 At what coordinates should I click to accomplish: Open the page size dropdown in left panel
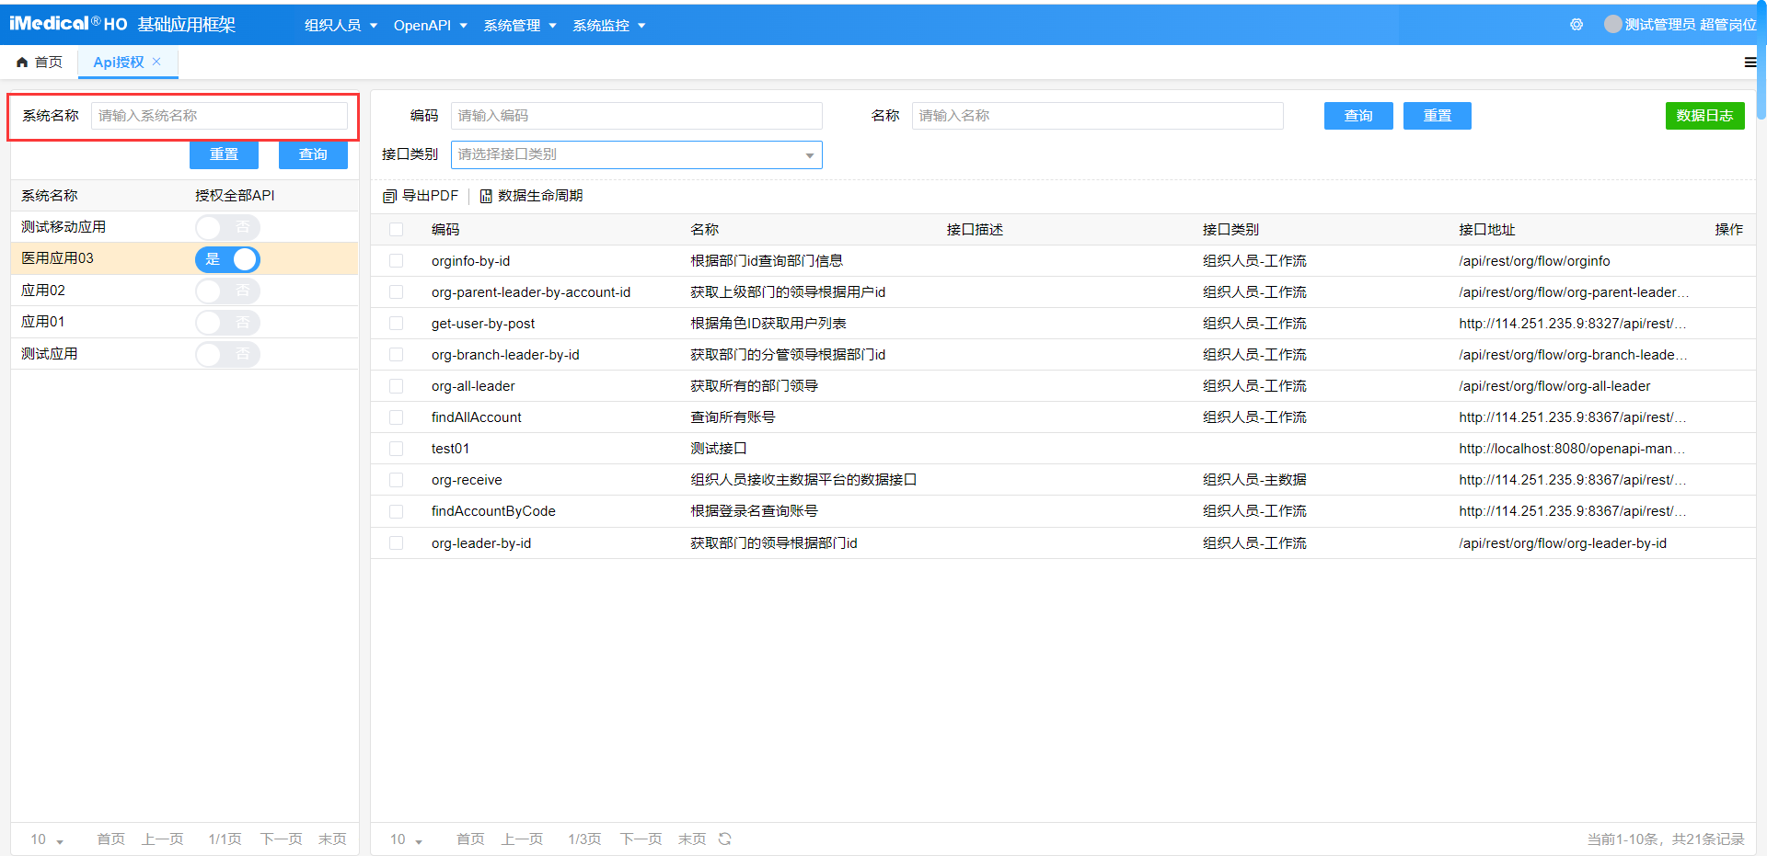[44, 839]
